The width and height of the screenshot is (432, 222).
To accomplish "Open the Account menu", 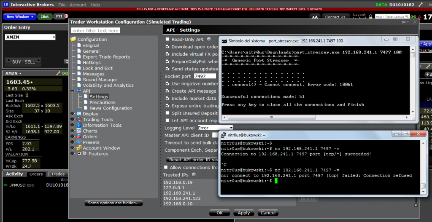I will click(x=78, y=5).
